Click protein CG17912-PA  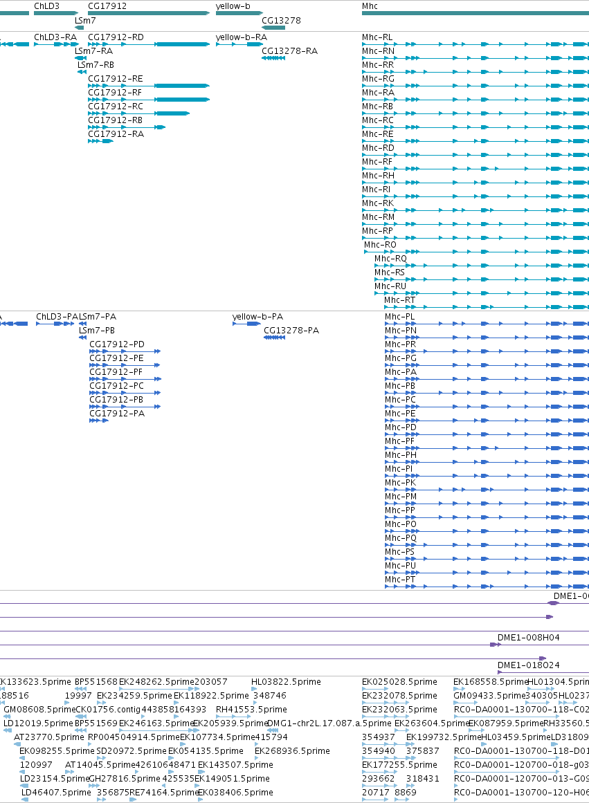coord(117,414)
